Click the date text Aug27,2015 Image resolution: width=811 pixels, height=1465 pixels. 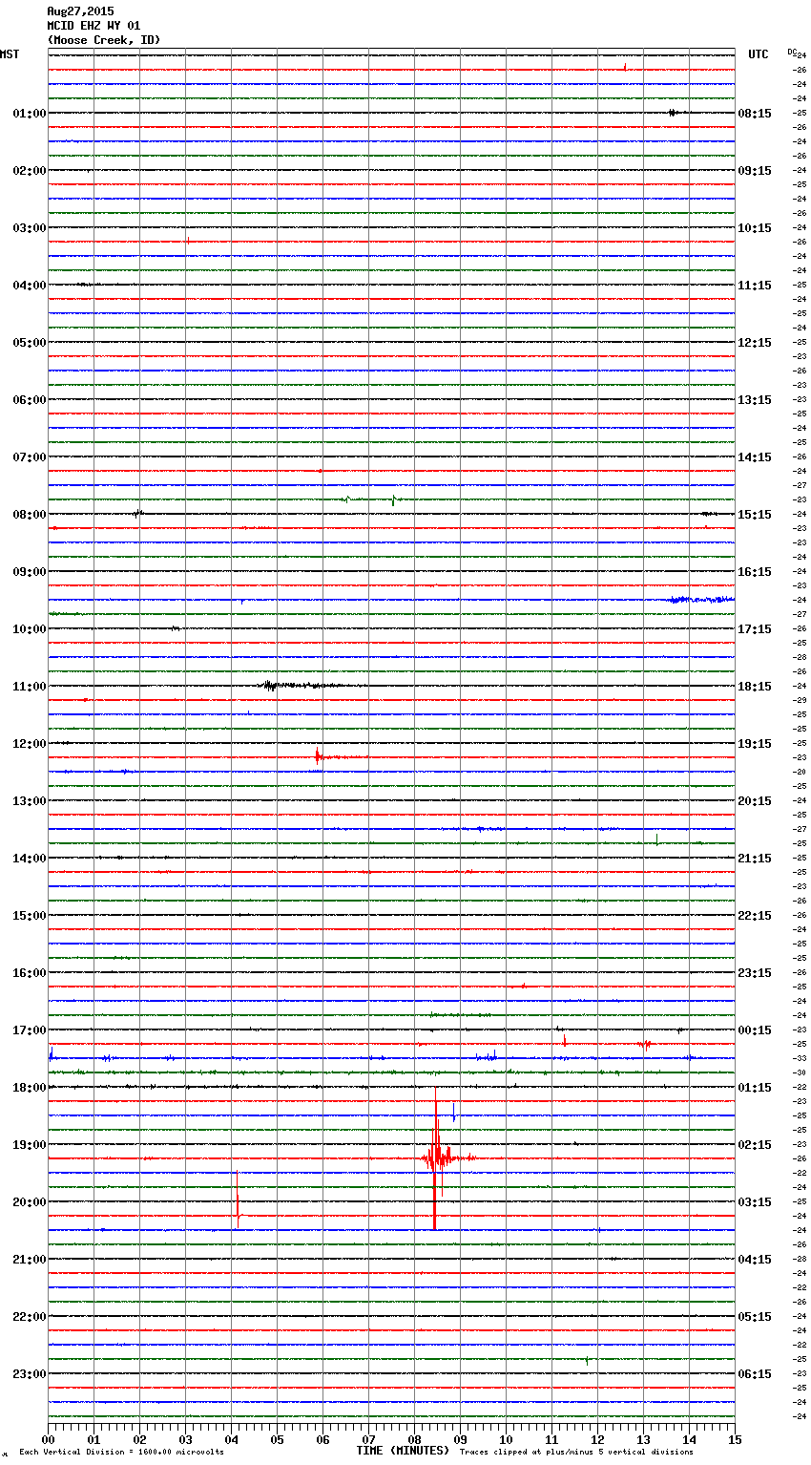(80, 11)
